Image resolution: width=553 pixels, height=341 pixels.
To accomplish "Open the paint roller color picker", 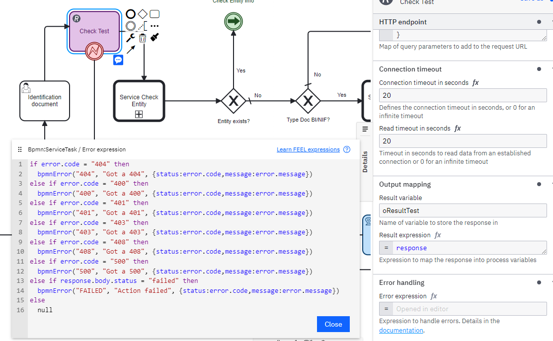I will (x=155, y=37).
